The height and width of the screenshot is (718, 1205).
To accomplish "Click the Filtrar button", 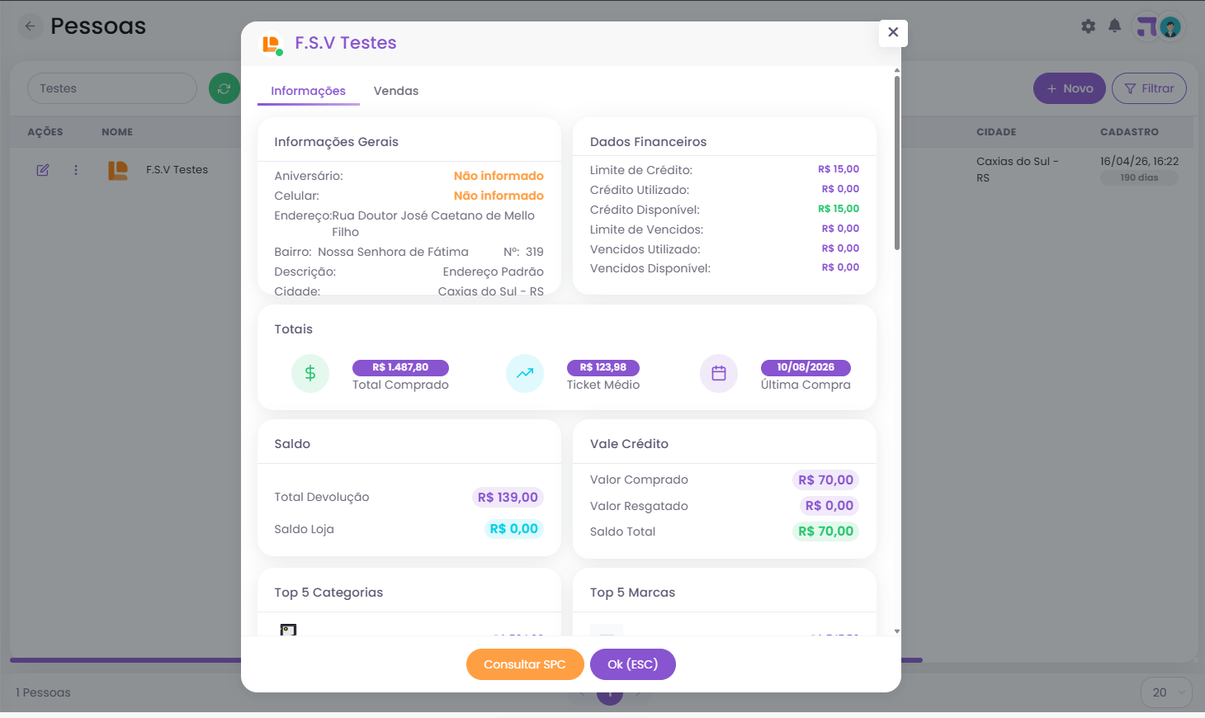I will click(x=1149, y=88).
